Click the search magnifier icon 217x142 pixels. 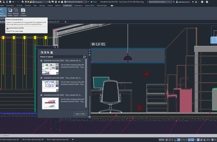pos(174,2)
